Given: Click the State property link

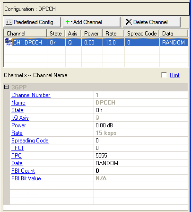Looking at the screenshot, I should click(17, 110).
